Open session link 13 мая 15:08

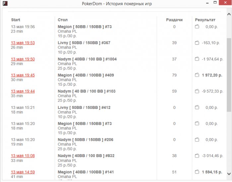point(23,156)
